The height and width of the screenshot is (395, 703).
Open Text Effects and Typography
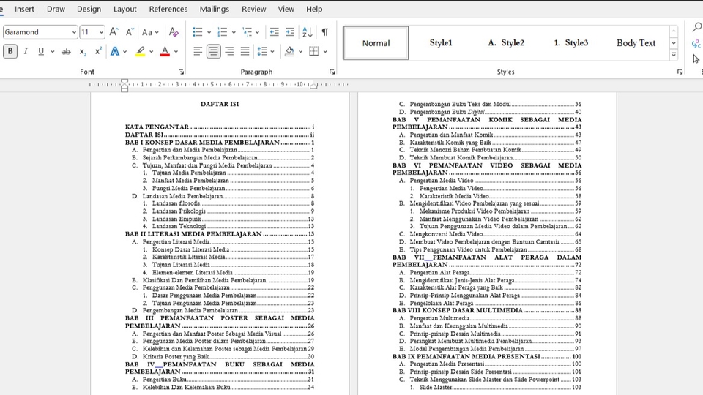[115, 51]
